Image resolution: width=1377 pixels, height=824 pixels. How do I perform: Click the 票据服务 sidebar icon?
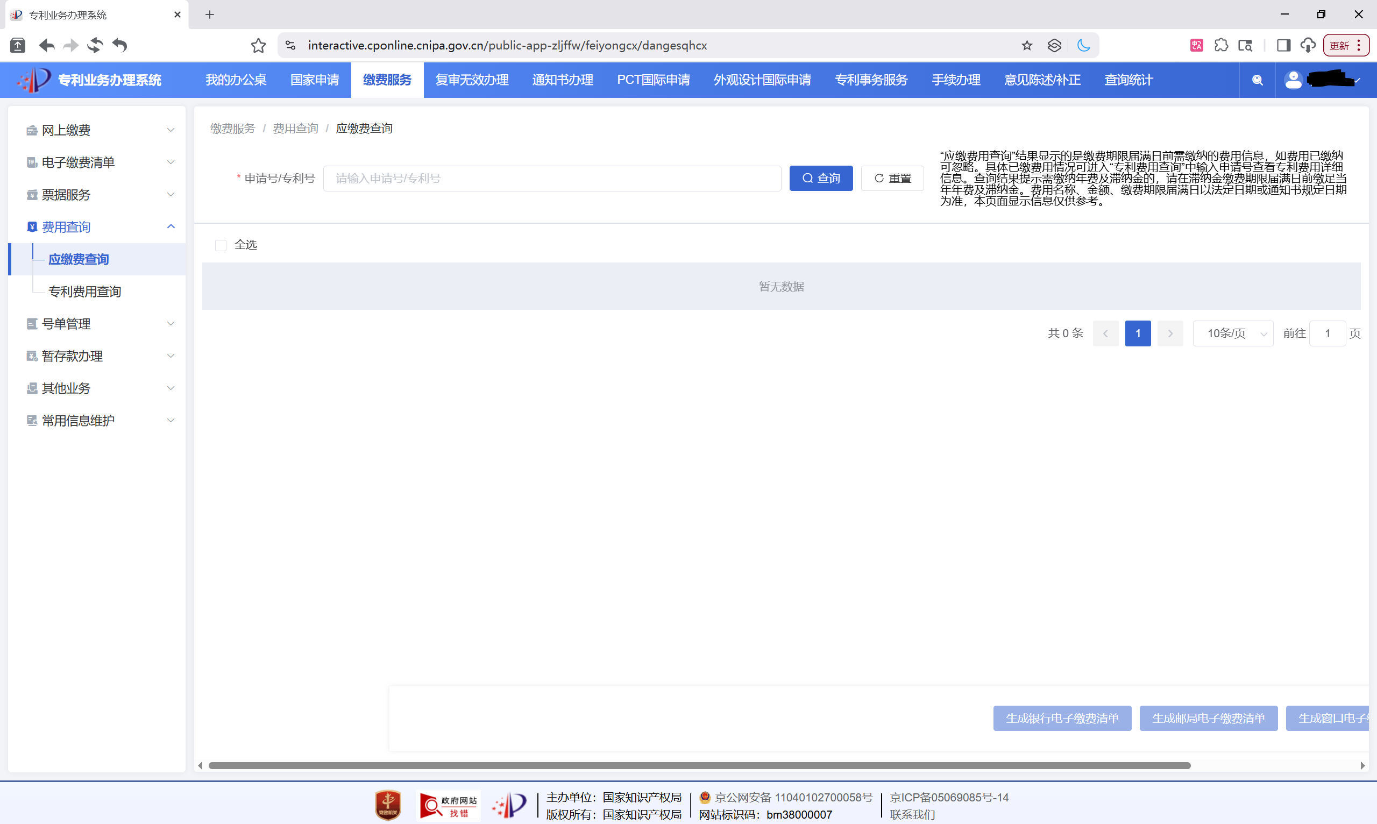coord(32,194)
